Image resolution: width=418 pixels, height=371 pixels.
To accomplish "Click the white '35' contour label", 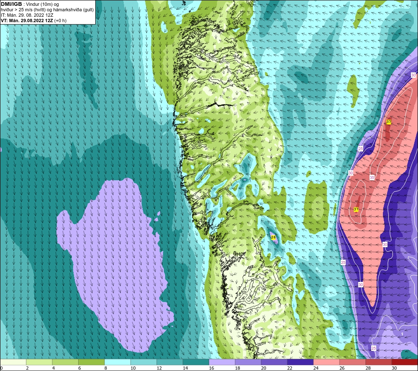I will pos(372,177).
